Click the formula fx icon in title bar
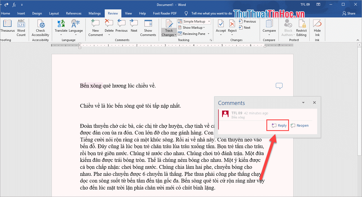The height and width of the screenshot is (197, 362). (x=14, y=5)
